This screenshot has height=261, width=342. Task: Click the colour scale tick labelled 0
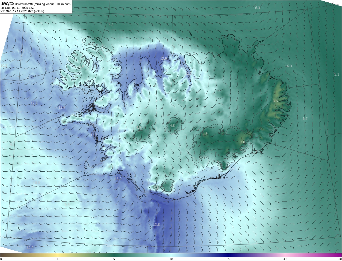point(1,259)
